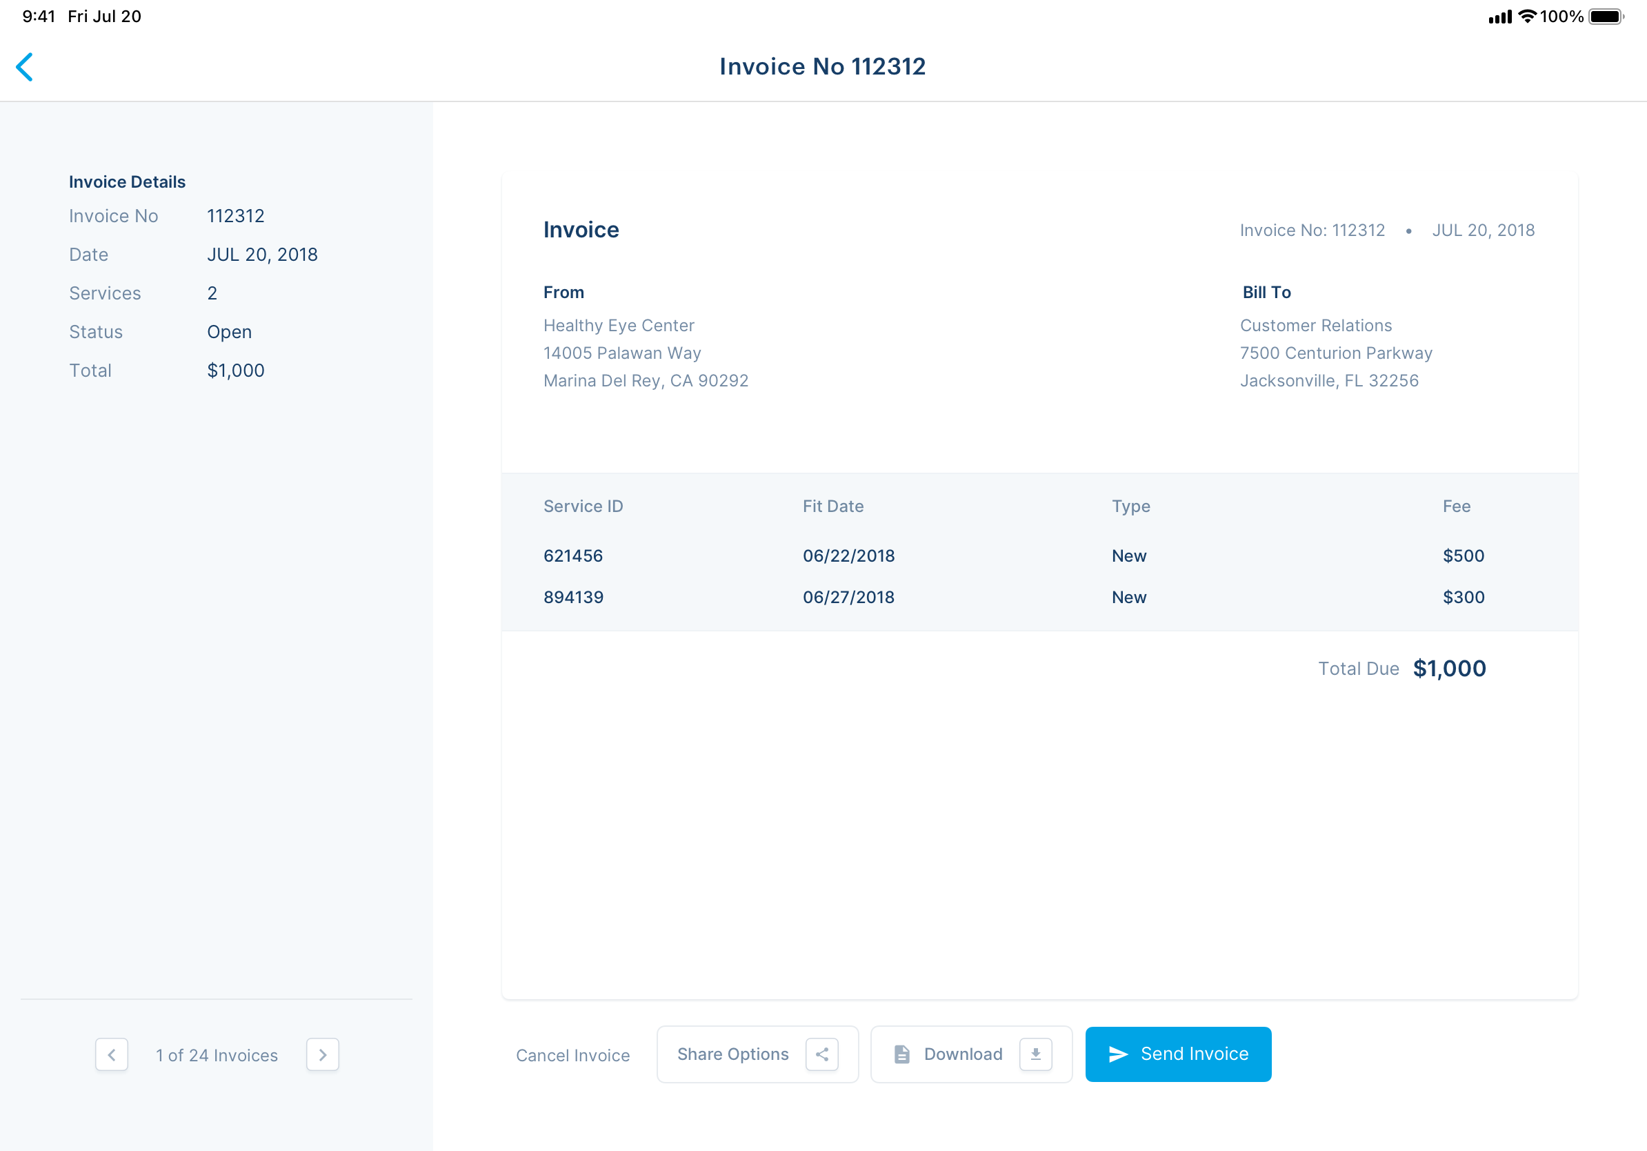
Task: Click the document icon beside Download
Action: click(x=901, y=1054)
